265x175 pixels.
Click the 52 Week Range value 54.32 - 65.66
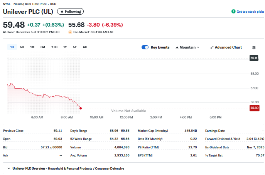tap(120, 139)
